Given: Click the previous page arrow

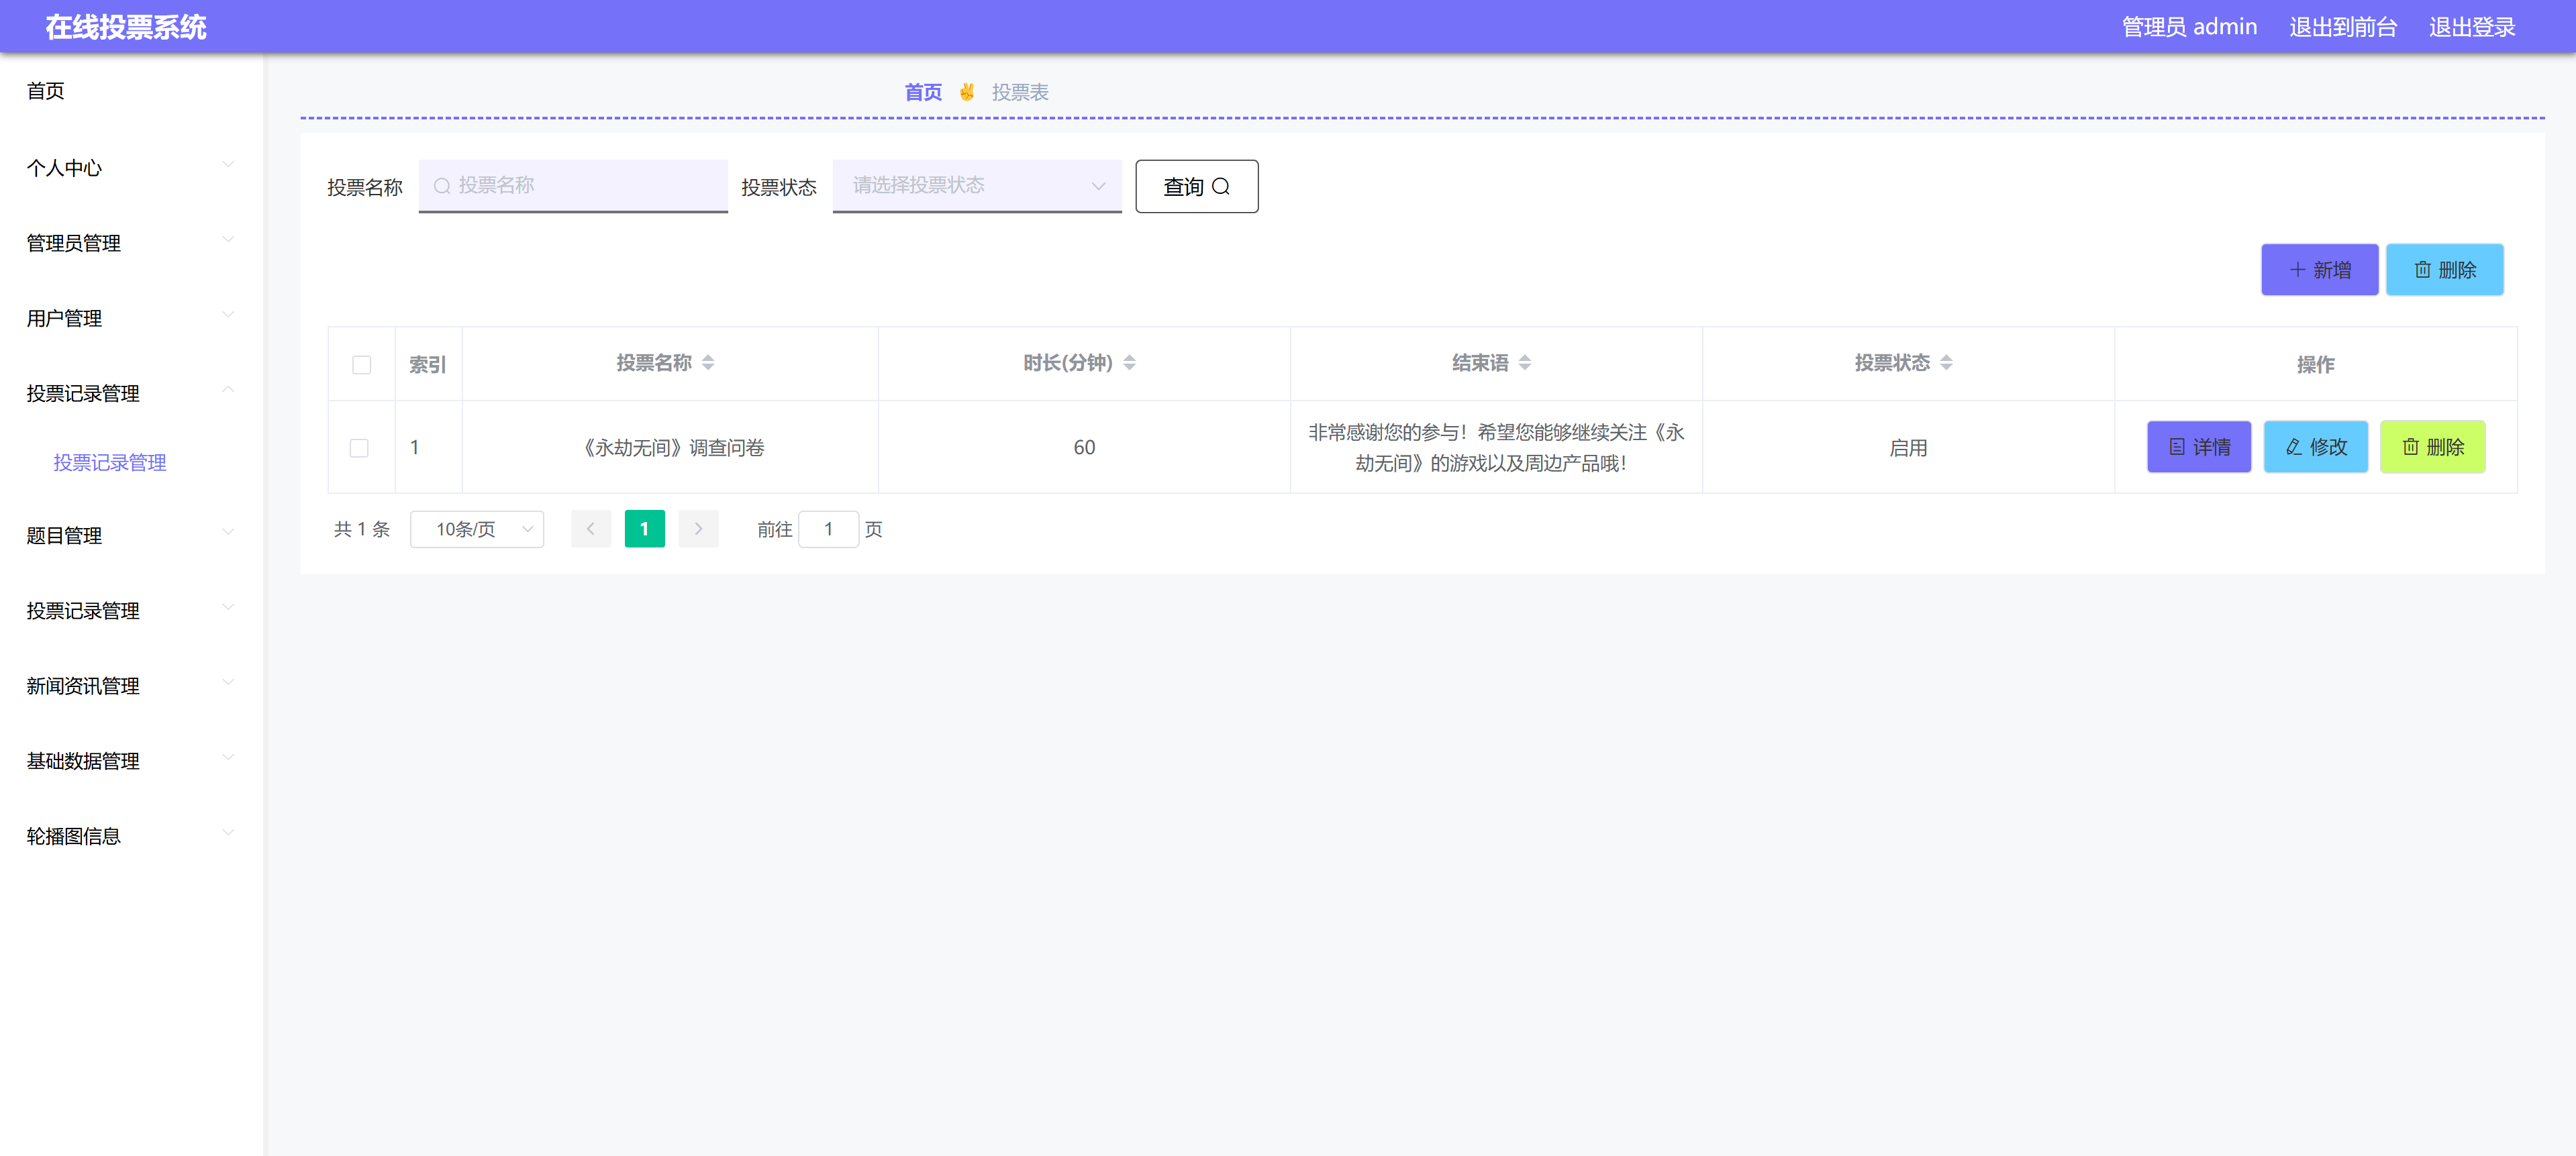Looking at the screenshot, I should pos(590,529).
